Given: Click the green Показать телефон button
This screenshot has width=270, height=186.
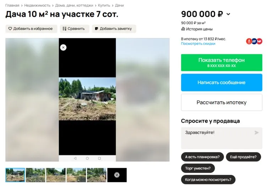Looking at the screenshot, I should 221,63.
